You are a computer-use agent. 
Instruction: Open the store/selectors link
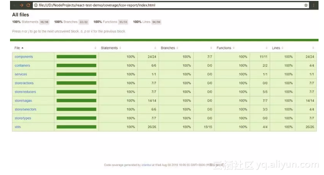pyautogui.click(x=26, y=109)
